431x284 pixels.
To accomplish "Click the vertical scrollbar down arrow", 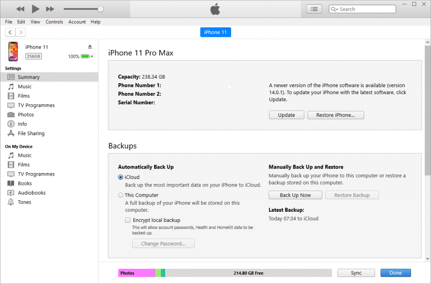I will (428, 258).
